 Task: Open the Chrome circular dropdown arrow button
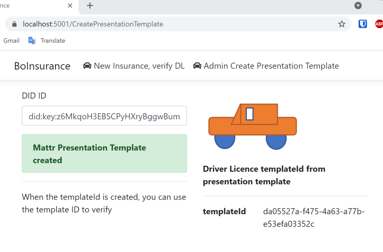click(x=358, y=6)
